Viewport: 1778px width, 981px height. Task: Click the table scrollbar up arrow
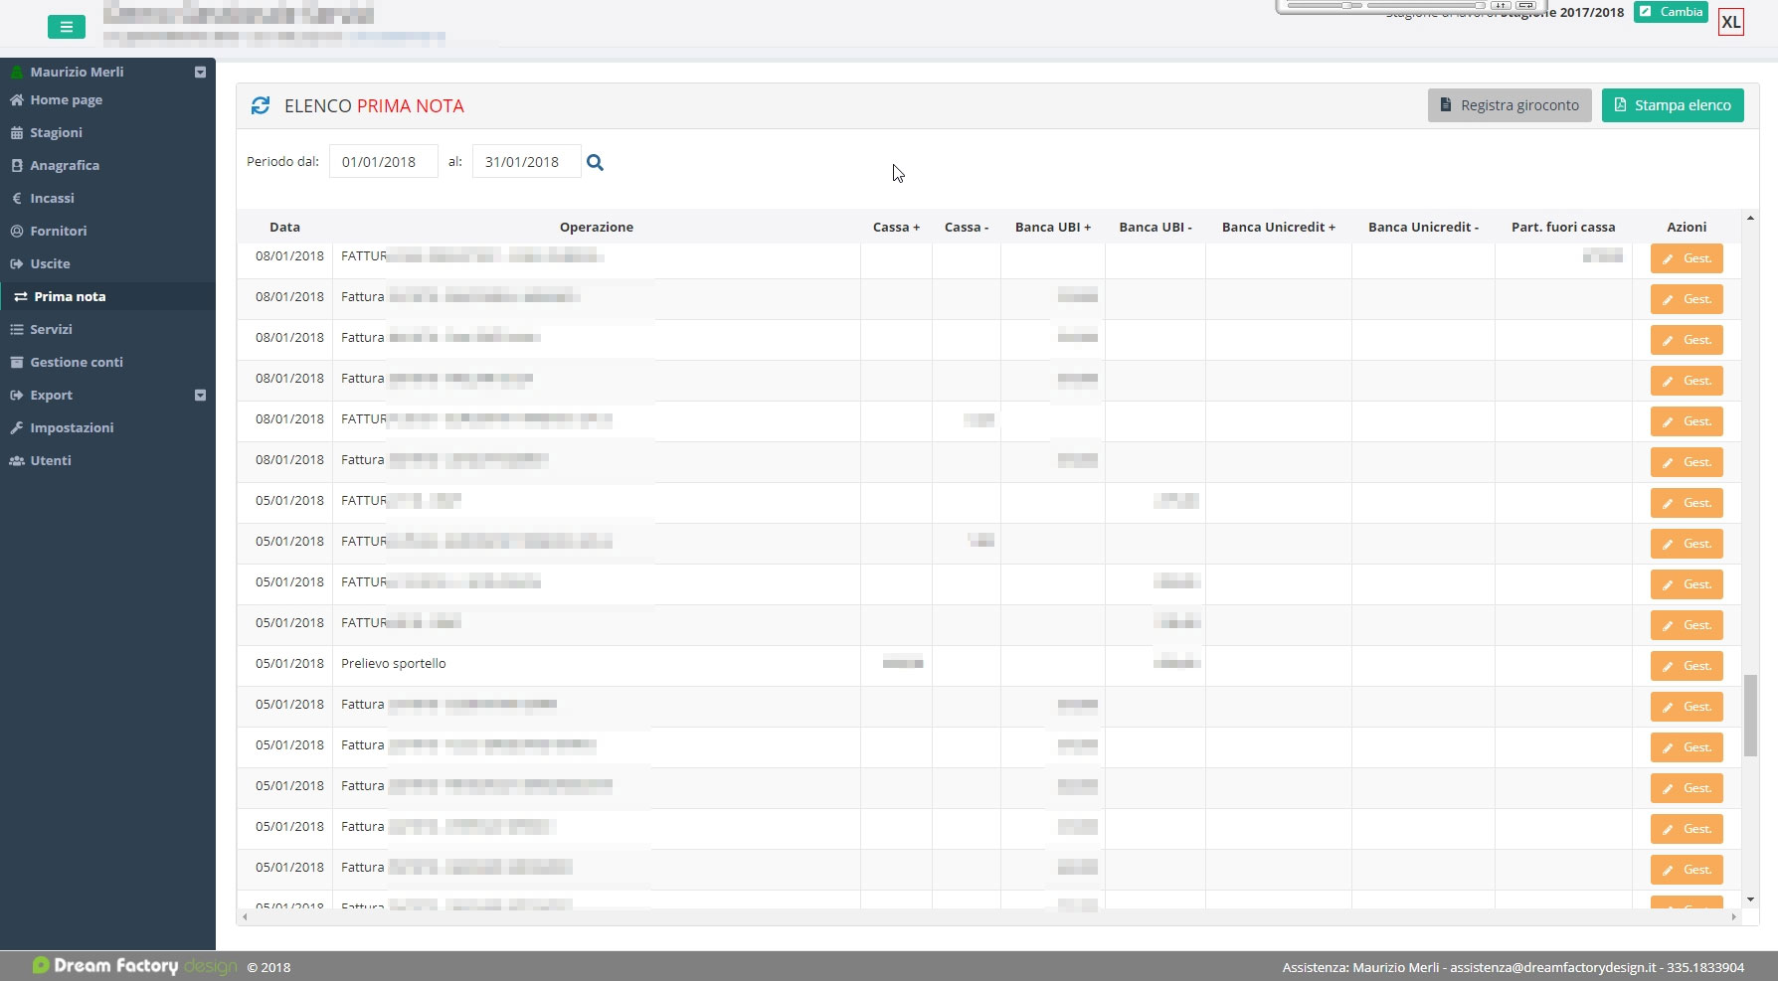pos(1750,218)
